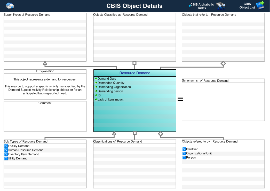Open the Facility Demand sub type
The height and width of the screenshot is (191, 270).
click(x=19, y=146)
